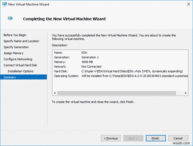Click the 'Generation:' label
This screenshot has width=193, height=146.
62,57
